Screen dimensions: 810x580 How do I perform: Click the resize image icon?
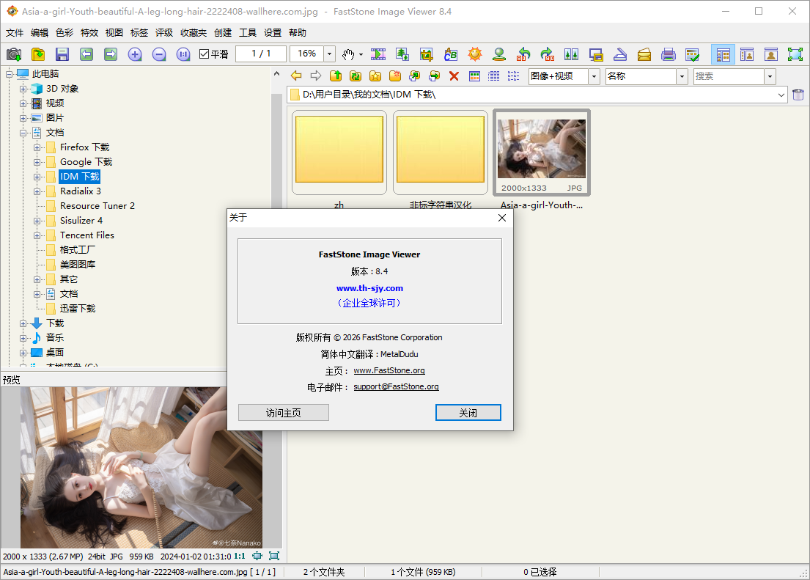402,54
